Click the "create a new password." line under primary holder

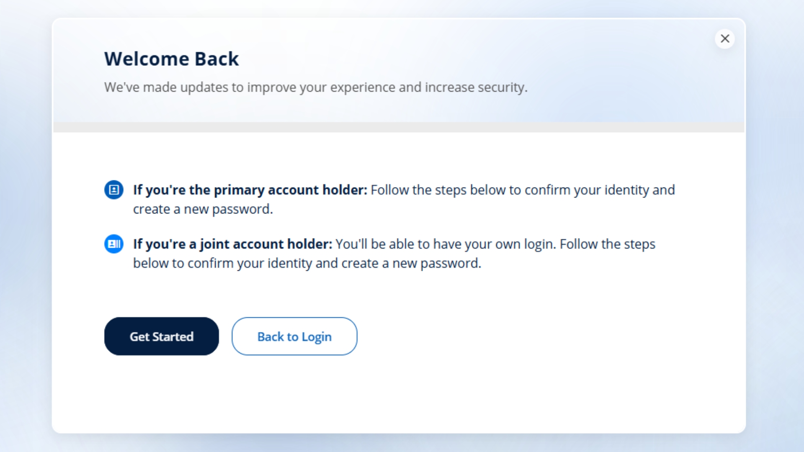point(203,209)
